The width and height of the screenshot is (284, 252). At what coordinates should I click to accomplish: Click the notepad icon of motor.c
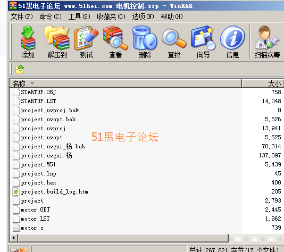[16, 228]
